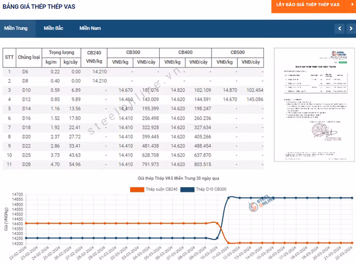Image resolution: width=356 pixels, height=264 pixels.
Task: Click orange data point at 22-02-2024
Action: (x=26, y=223)
